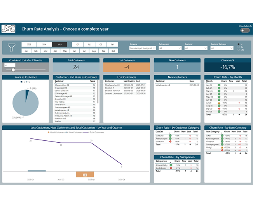Click green circle for Slutkund category
Image resolution: width=253 pixels, height=208 pixels.
pyautogui.click(x=170, y=136)
